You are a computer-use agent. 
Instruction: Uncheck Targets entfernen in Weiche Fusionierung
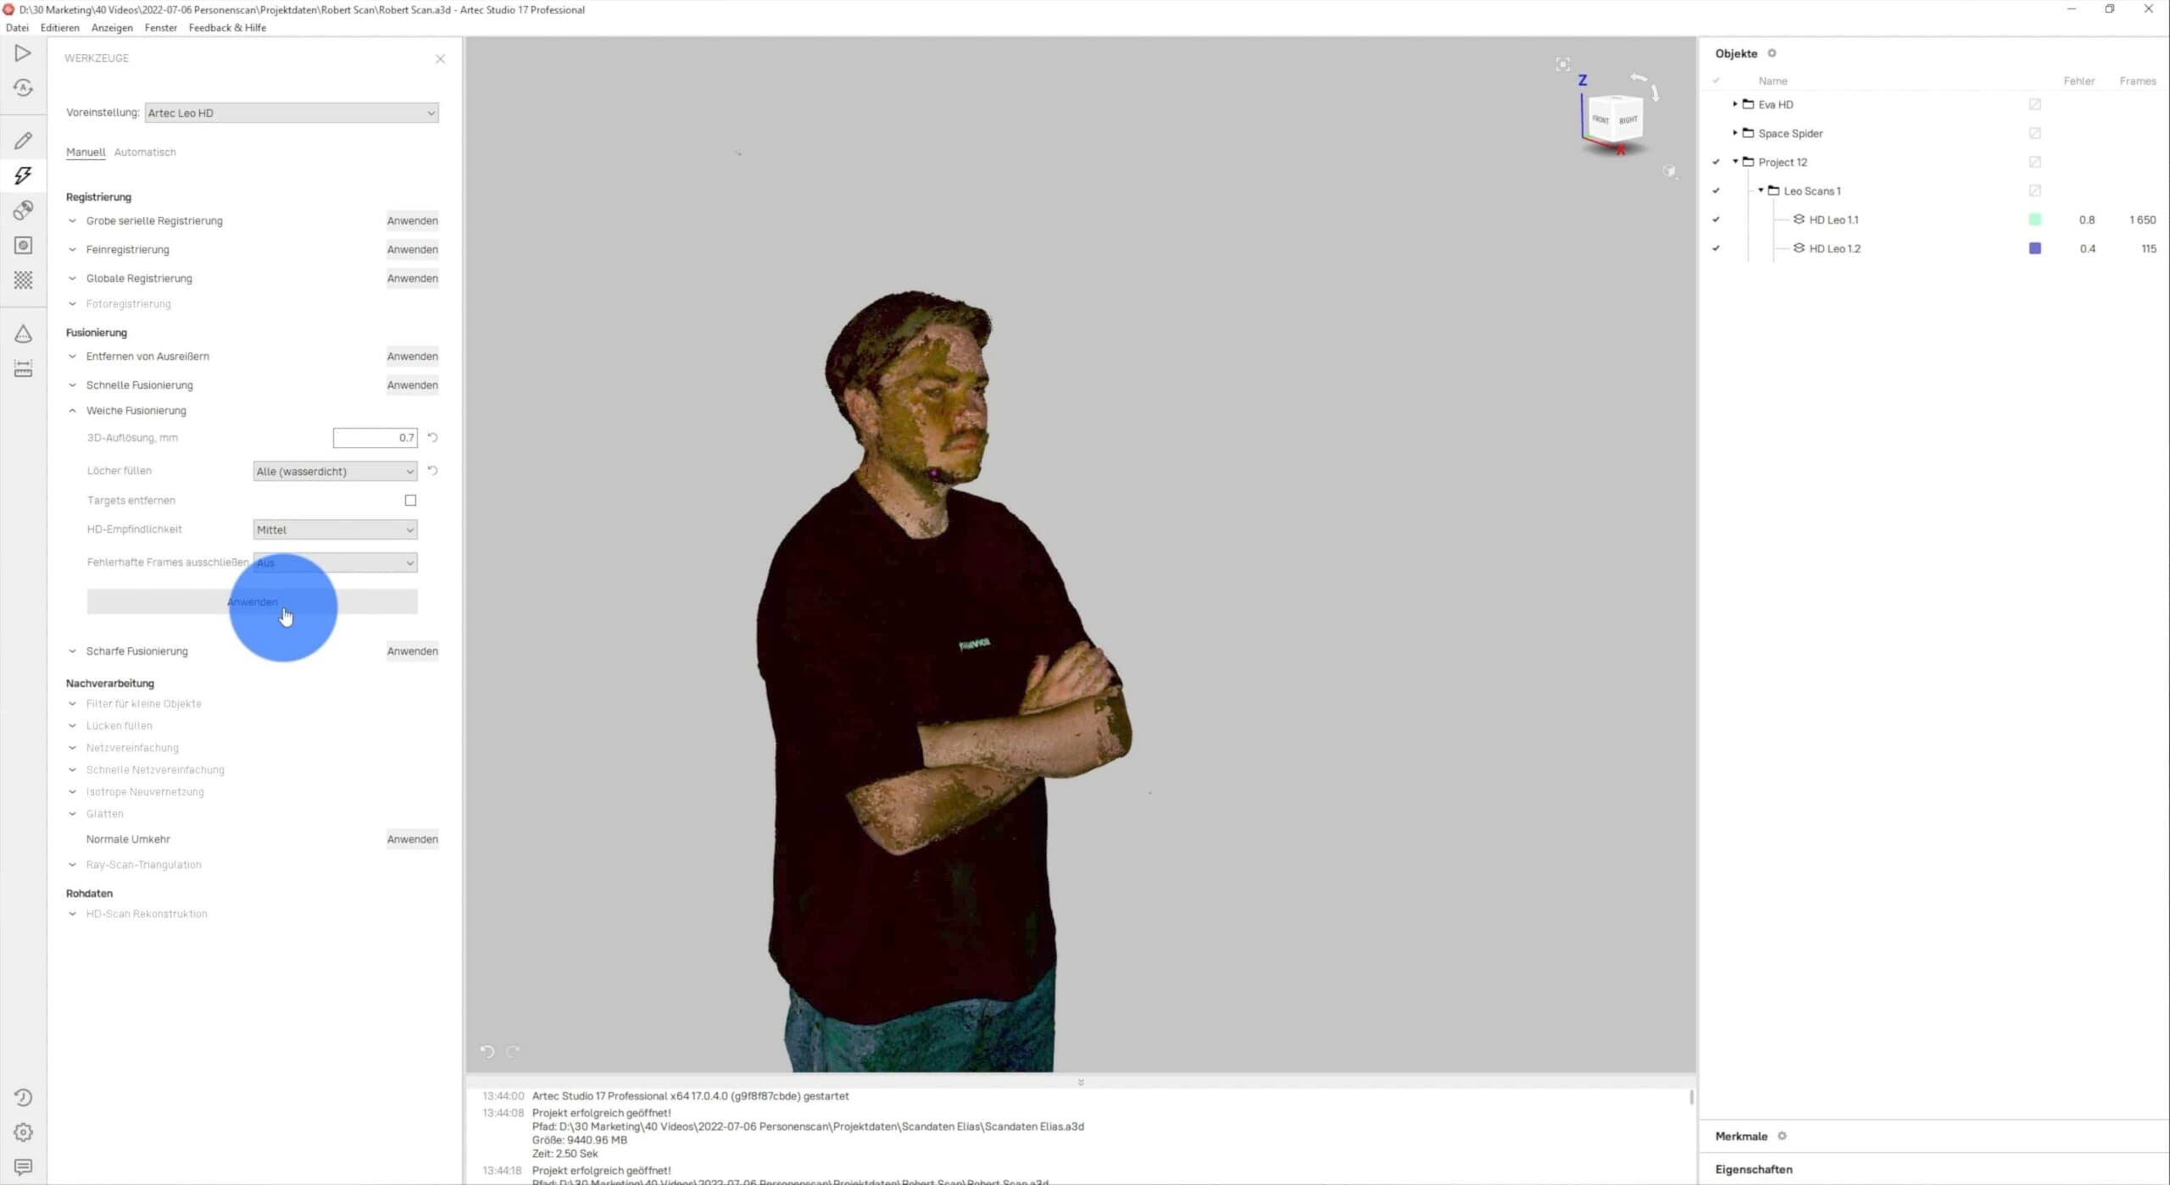point(410,500)
